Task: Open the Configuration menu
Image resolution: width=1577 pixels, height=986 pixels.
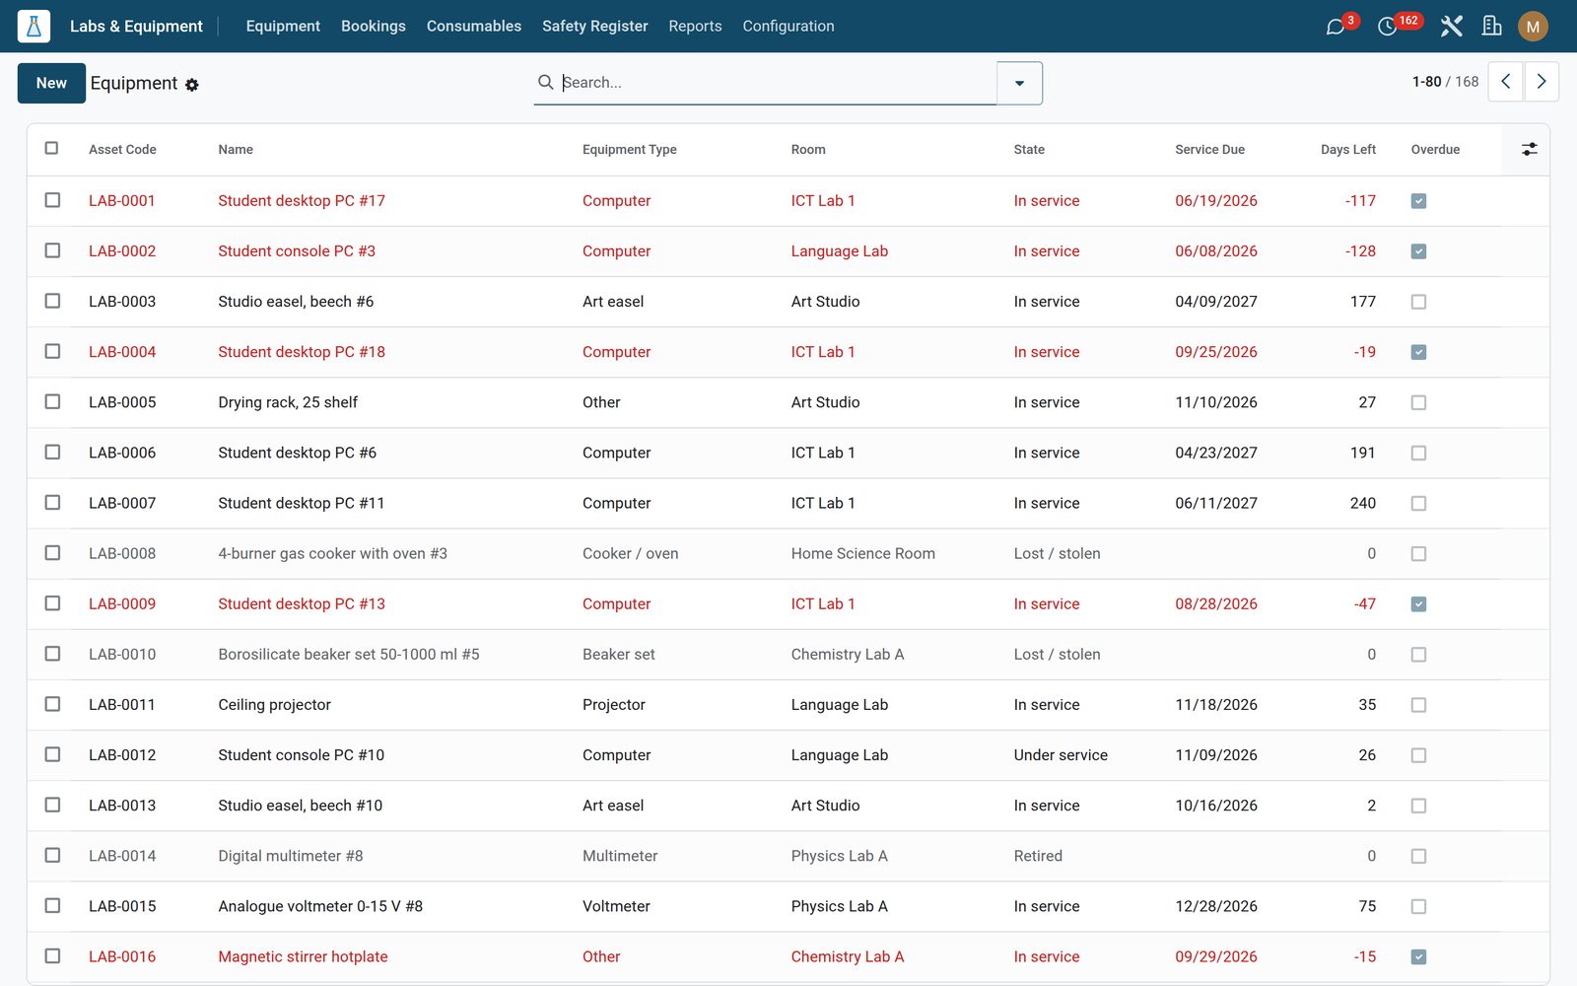Action: (x=788, y=27)
